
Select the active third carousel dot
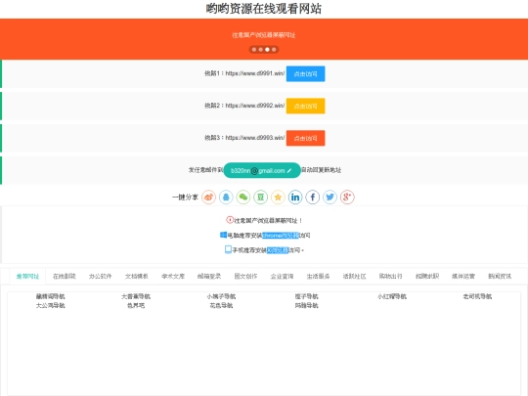coord(267,50)
